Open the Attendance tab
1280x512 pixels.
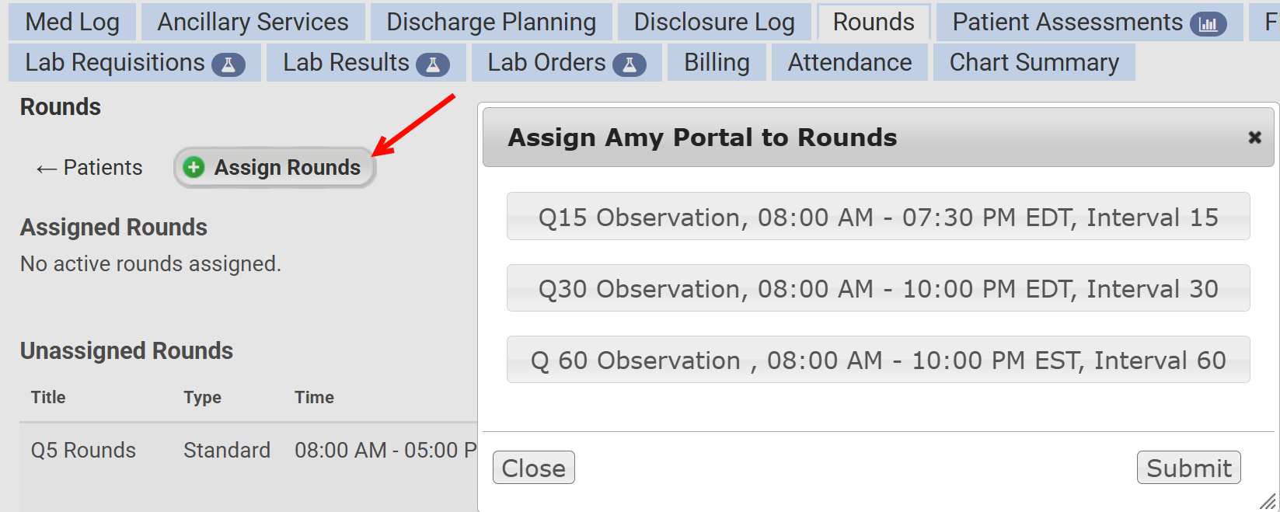click(849, 62)
